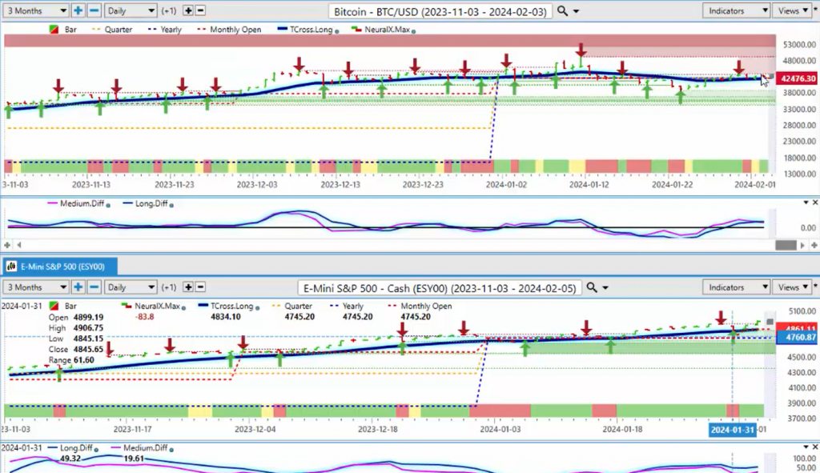
Task: Open the E-Mini chart Daily interval dropdown
Action: pos(131,287)
